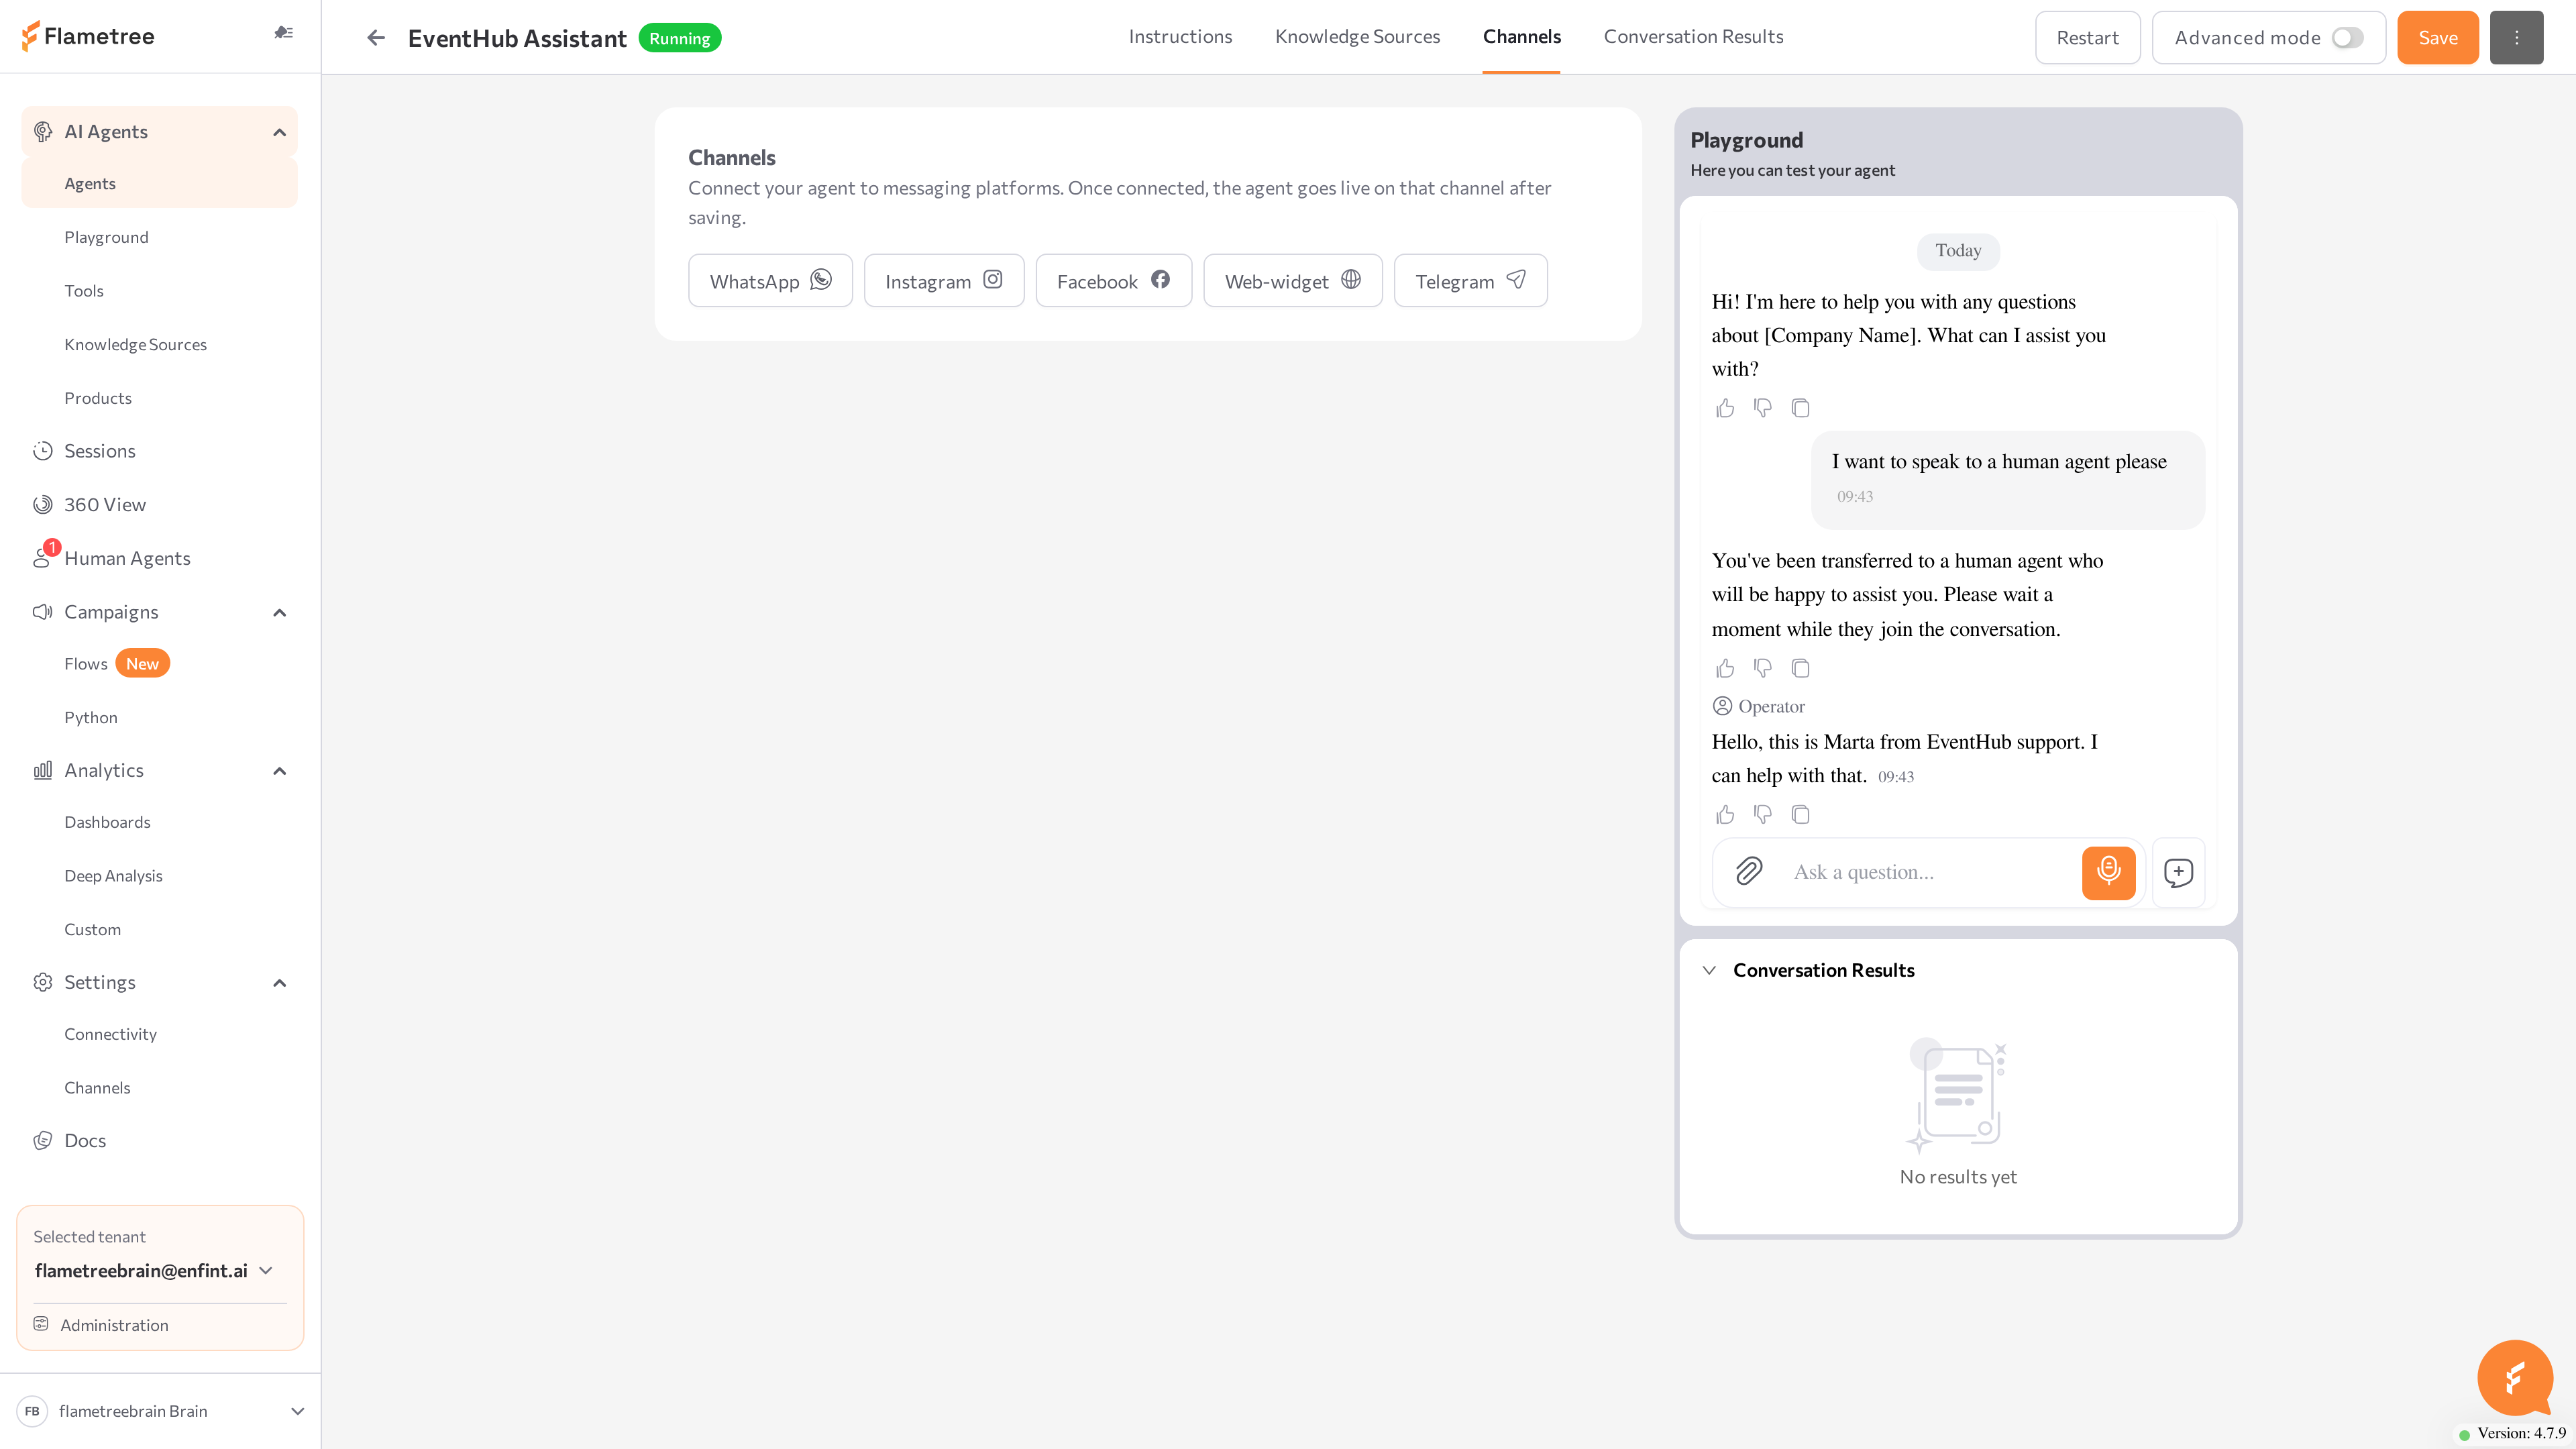Click the Running status badge

pos(680,38)
